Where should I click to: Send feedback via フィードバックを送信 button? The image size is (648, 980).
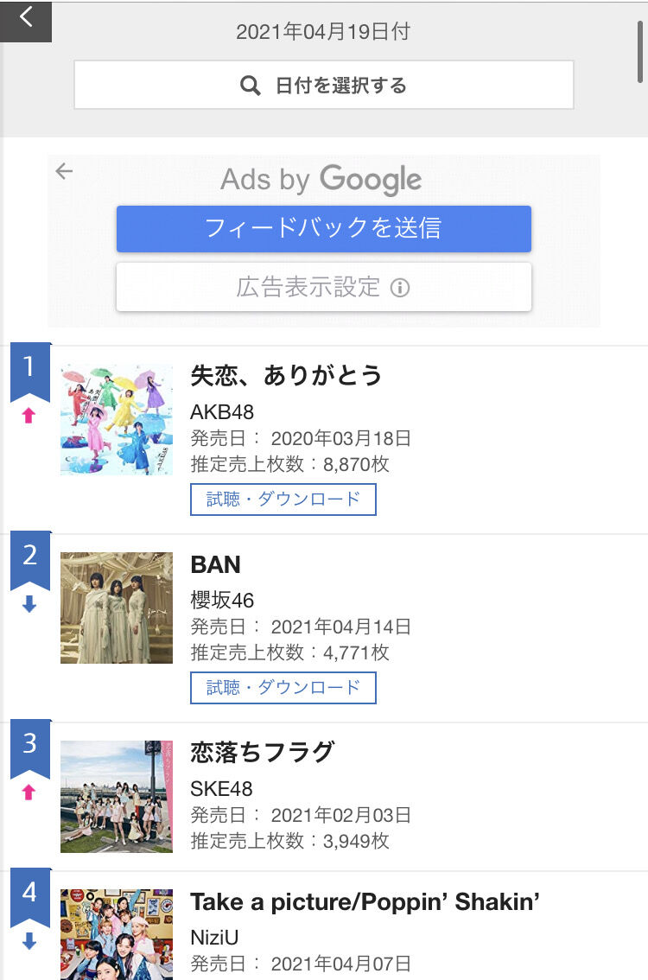click(x=324, y=229)
